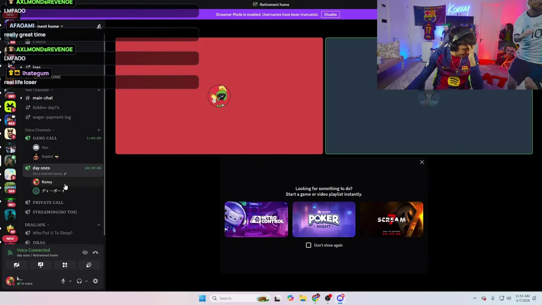The width and height of the screenshot is (542, 305).
Task: Open invite members icon in server header
Action: click(x=99, y=26)
